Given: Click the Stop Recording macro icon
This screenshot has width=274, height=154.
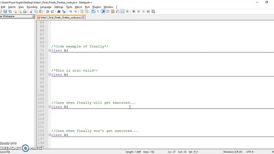Looking at the screenshot, I should pyautogui.click(x=139, y=12).
